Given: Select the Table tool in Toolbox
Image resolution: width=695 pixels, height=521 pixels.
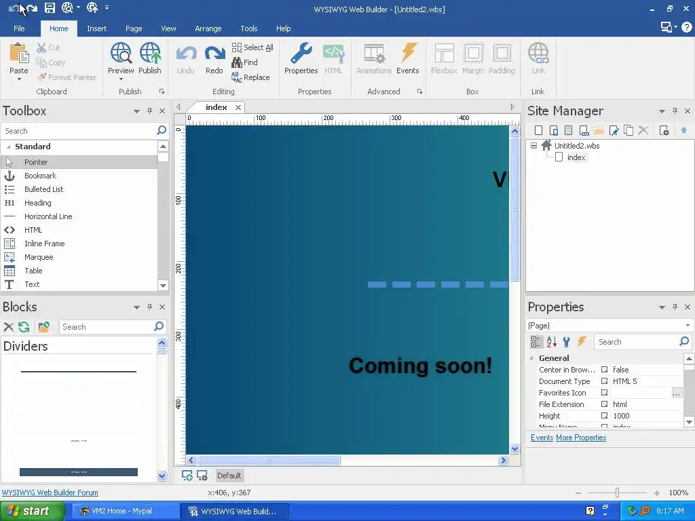Looking at the screenshot, I should (x=79, y=271).
